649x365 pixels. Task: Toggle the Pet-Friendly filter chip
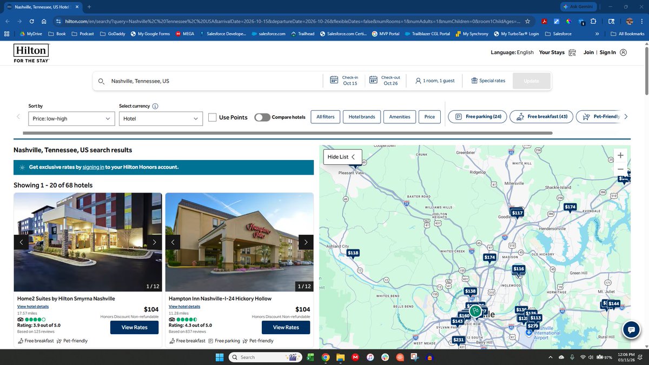click(x=599, y=117)
